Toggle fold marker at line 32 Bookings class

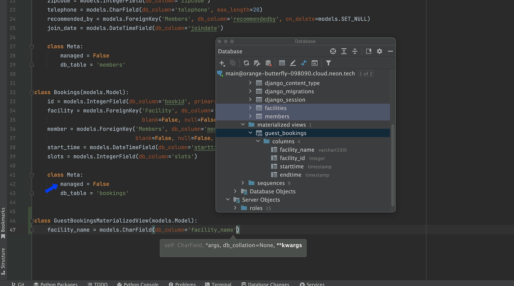32,93
